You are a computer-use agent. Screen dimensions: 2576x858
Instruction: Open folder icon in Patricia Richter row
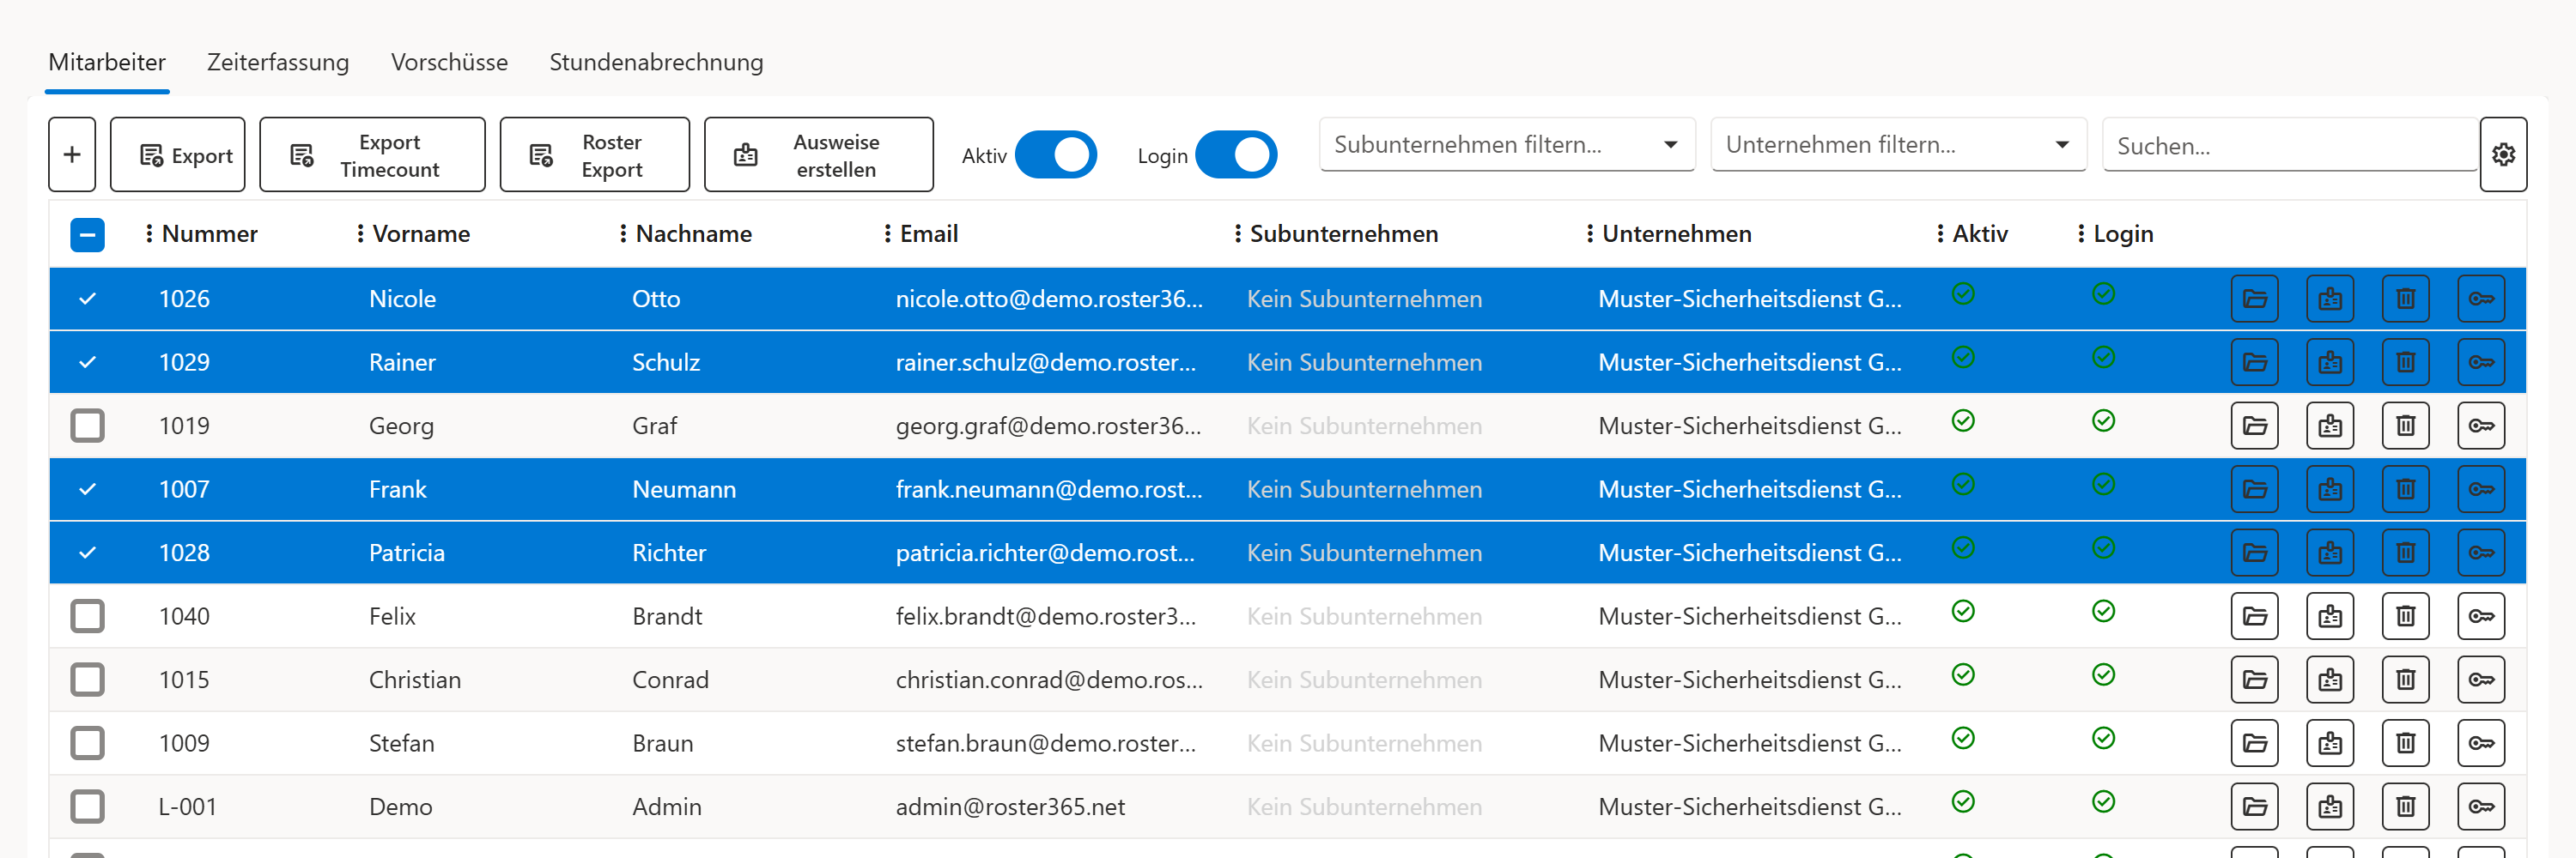tap(2254, 553)
